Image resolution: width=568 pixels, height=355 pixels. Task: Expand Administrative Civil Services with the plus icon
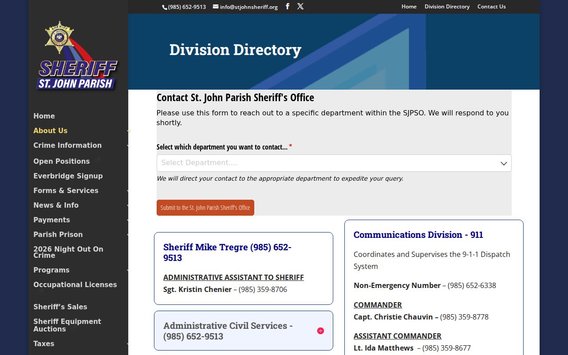tap(320, 331)
